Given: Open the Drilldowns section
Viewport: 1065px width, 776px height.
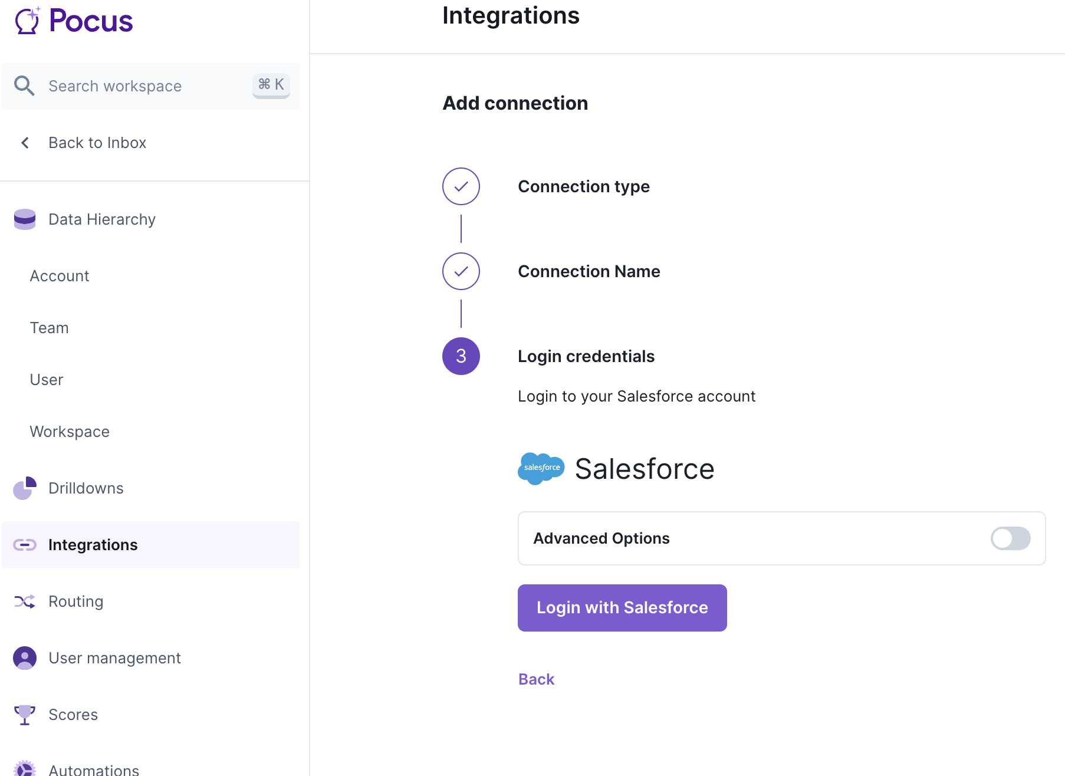Looking at the screenshot, I should (x=86, y=488).
